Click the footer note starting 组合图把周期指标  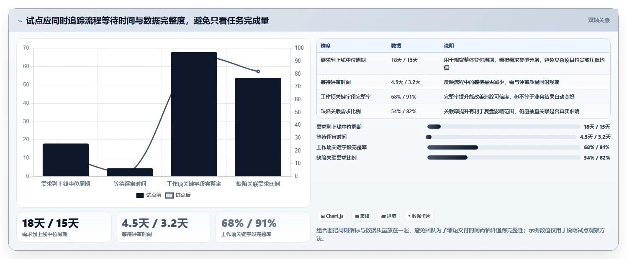pyautogui.click(x=461, y=235)
